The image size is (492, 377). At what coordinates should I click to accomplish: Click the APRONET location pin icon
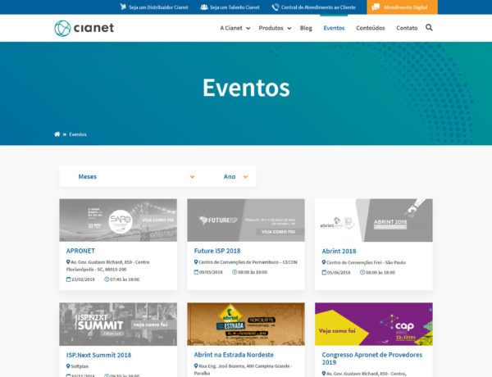(69, 262)
